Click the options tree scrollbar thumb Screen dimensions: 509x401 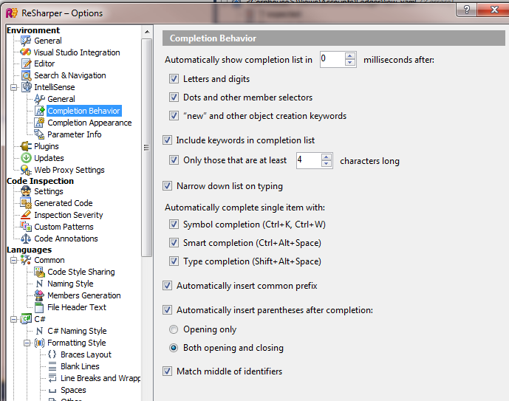[x=147, y=148]
